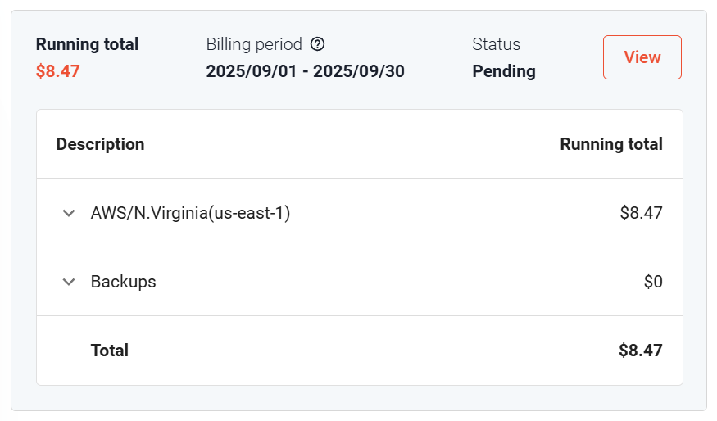Viewport: 717px width, 421px height.
Task: Click the Billing period help icon
Action: click(318, 44)
